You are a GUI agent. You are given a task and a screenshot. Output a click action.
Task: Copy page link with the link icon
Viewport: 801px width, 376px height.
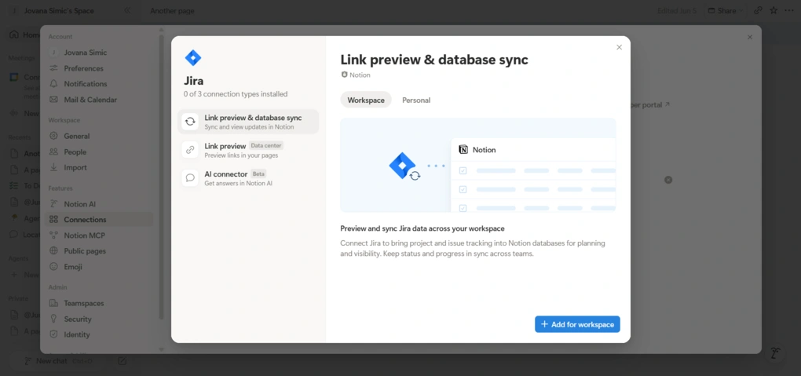pyautogui.click(x=758, y=11)
